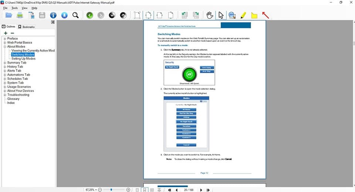The width and height of the screenshot is (355, 192).
Task: Switch to the Bookmarks tab
Action: pyautogui.click(x=27, y=27)
